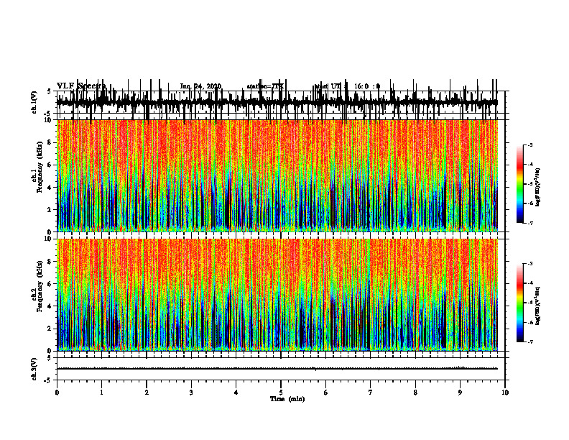Click the '5' tick on ch.3(V) axis

click(49, 358)
